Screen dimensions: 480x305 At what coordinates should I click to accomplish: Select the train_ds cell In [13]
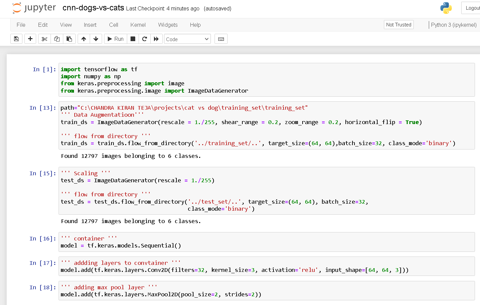tap(267, 125)
